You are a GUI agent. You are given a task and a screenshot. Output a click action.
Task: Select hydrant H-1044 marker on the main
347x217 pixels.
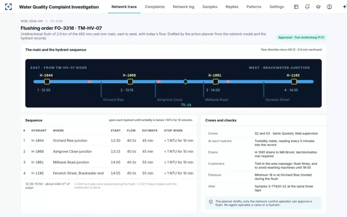click(x=47, y=82)
